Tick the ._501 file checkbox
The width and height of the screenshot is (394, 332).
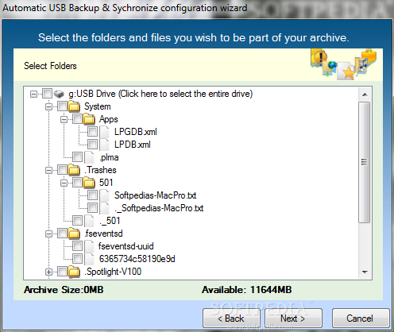coord(77,221)
